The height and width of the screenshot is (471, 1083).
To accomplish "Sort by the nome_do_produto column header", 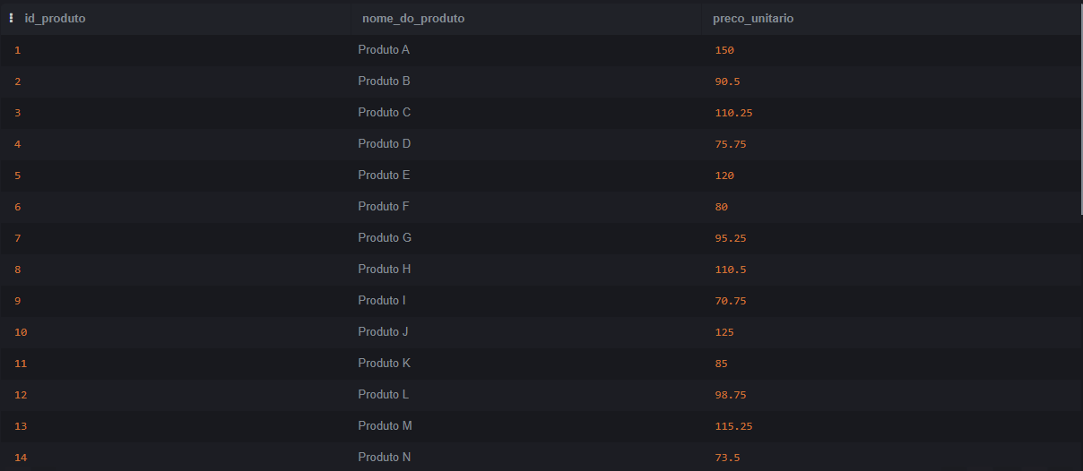I will (413, 18).
